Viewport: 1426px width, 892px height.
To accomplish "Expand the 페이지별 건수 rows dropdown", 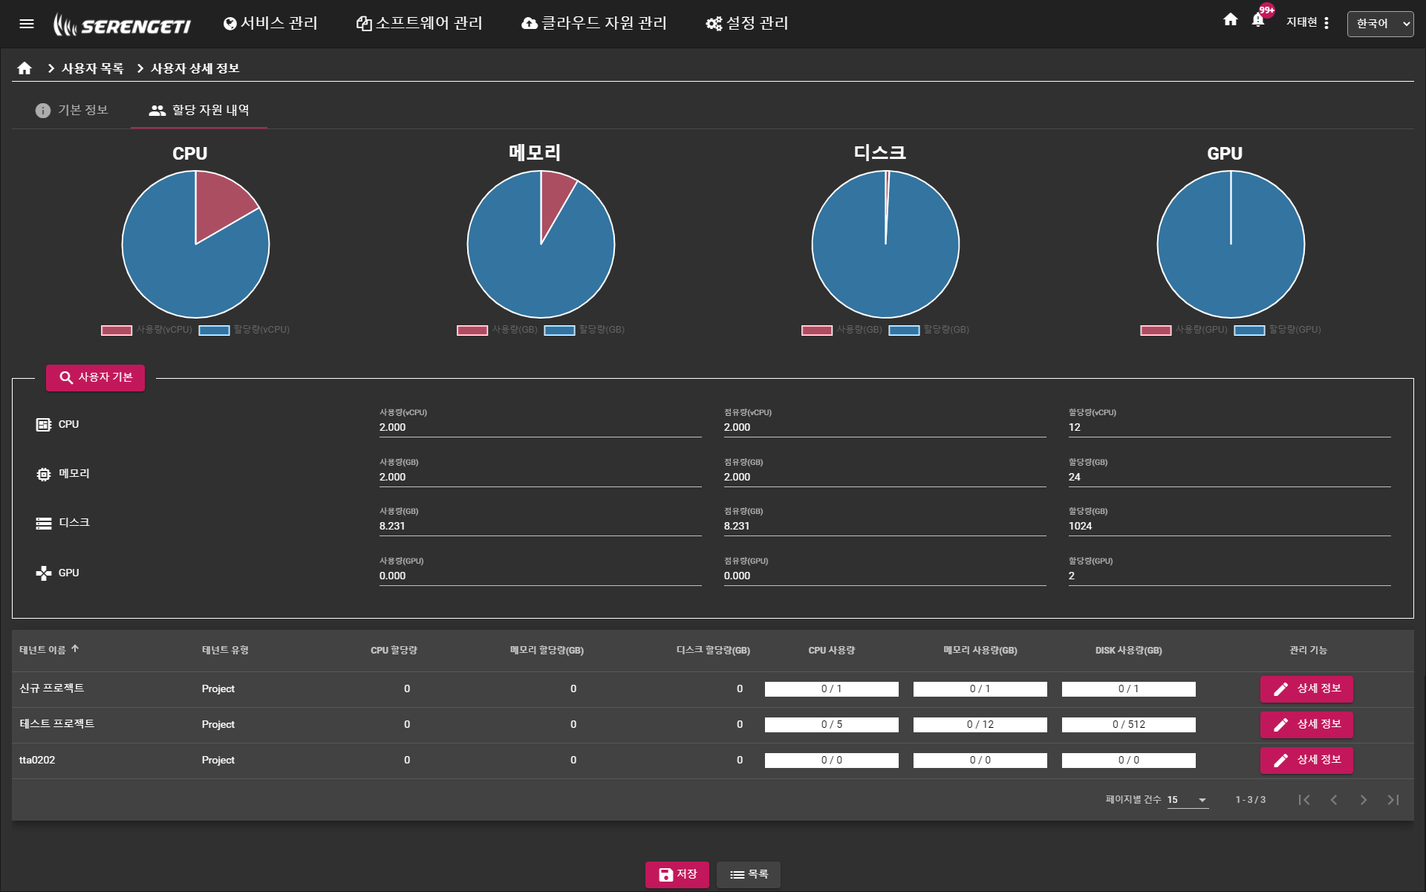I will [1188, 800].
